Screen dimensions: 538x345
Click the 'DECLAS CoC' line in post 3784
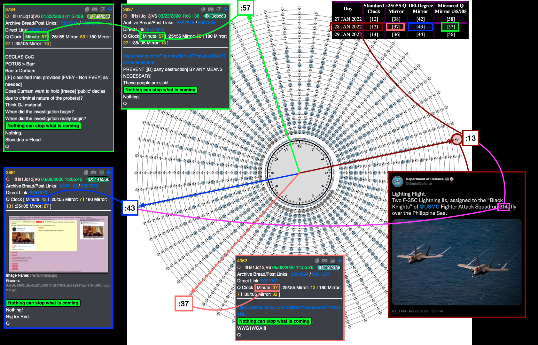click(x=19, y=57)
